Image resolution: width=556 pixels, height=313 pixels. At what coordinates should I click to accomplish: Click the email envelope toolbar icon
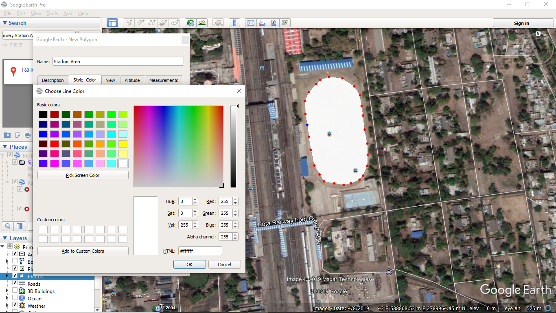click(x=251, y=23)
